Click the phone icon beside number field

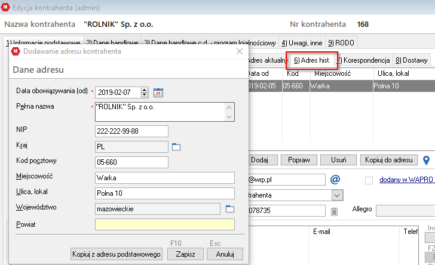[335, 211]
